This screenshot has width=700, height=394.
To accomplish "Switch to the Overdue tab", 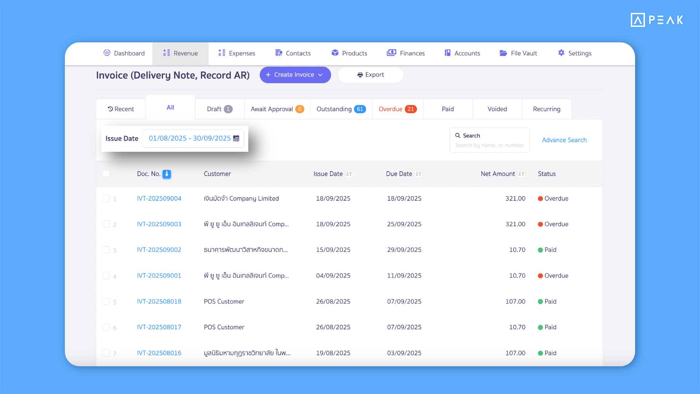I will 397,109.
